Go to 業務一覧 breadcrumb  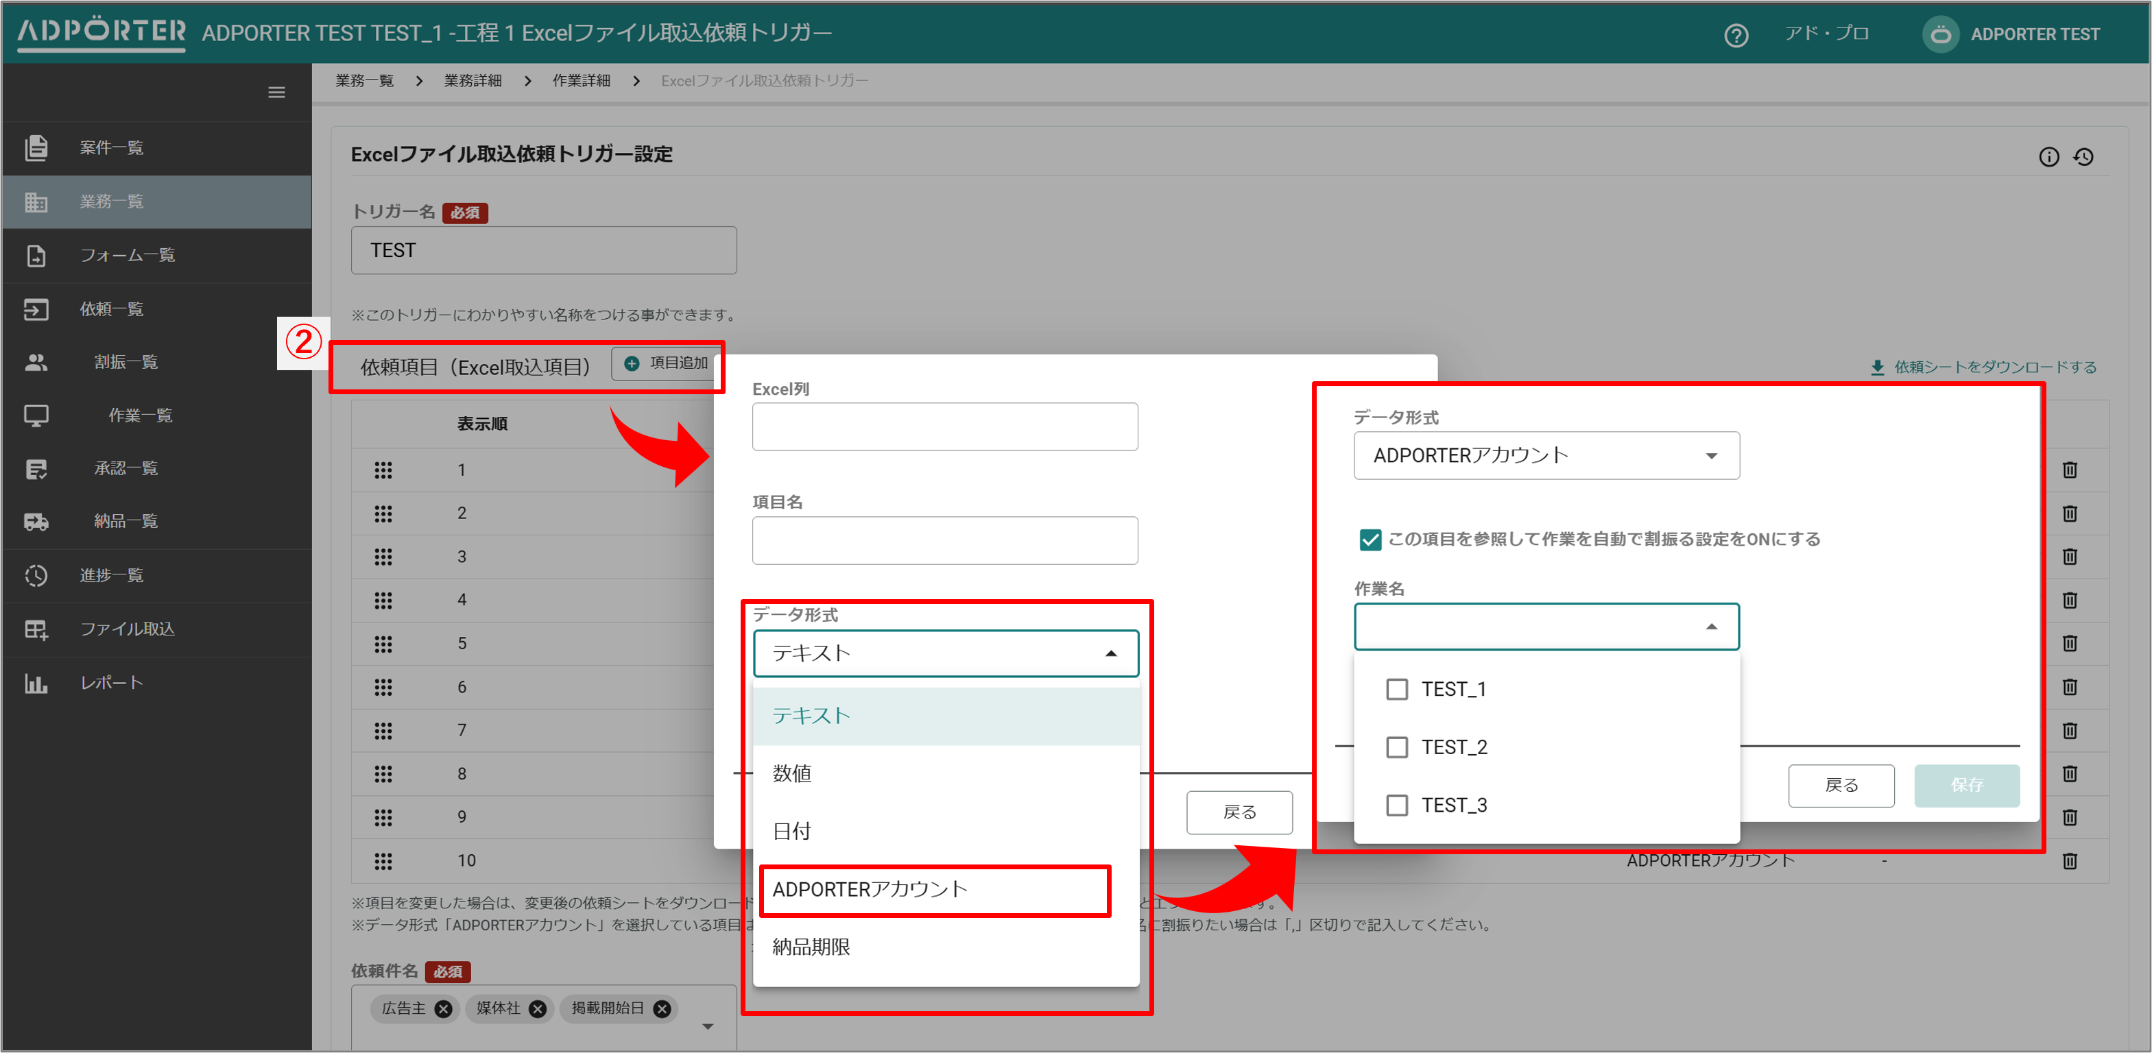(364, 81)
